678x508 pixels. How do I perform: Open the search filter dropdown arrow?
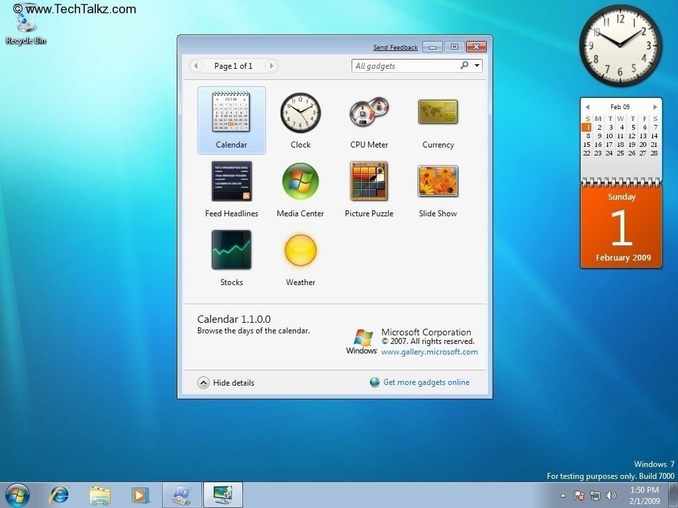pyautogui.click(x=477, y=65)
